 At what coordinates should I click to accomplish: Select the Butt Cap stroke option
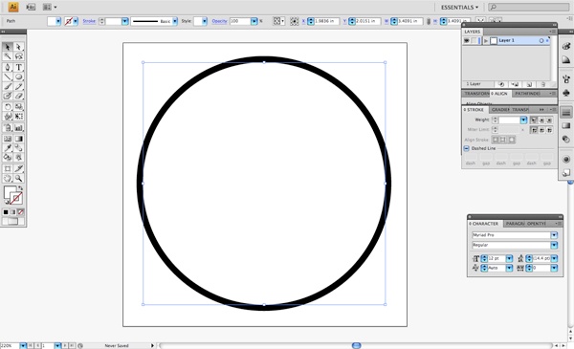[534, 120]
